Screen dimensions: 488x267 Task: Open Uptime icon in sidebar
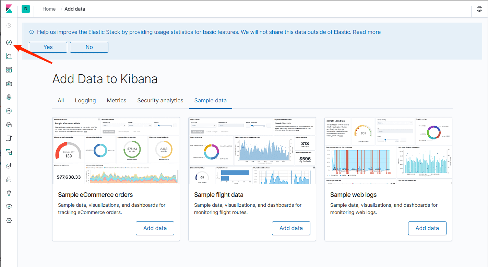tap(9, 166)
